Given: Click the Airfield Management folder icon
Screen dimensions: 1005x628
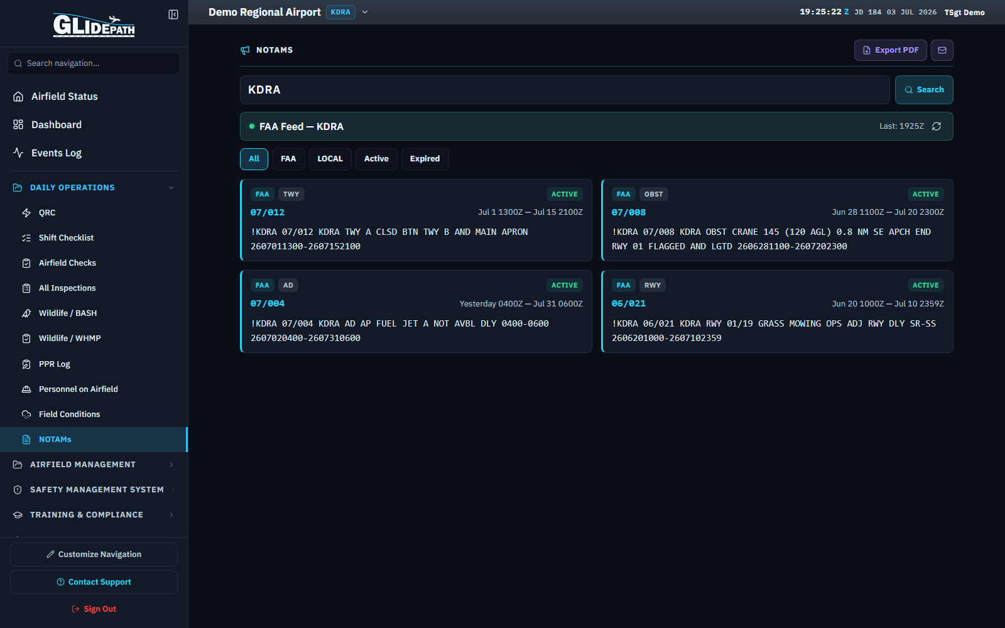Looking at the screenshot, I should [18, 465].
